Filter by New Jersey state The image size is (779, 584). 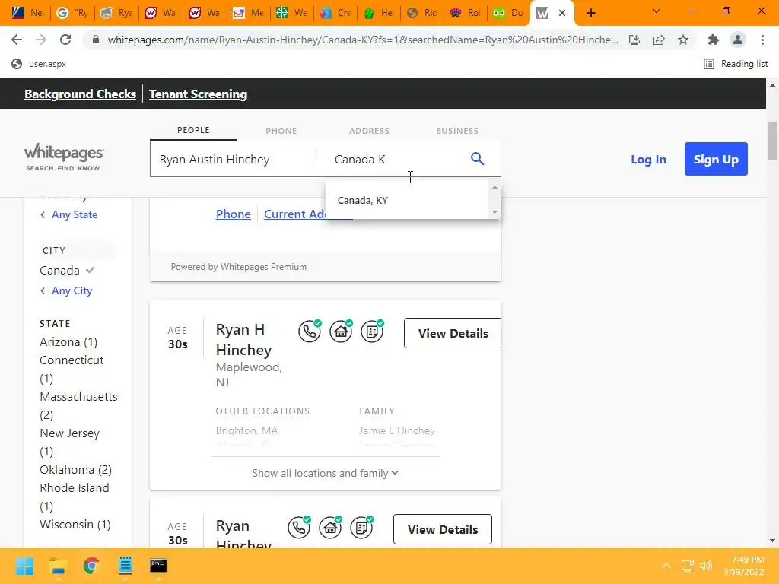pos(69,442)
